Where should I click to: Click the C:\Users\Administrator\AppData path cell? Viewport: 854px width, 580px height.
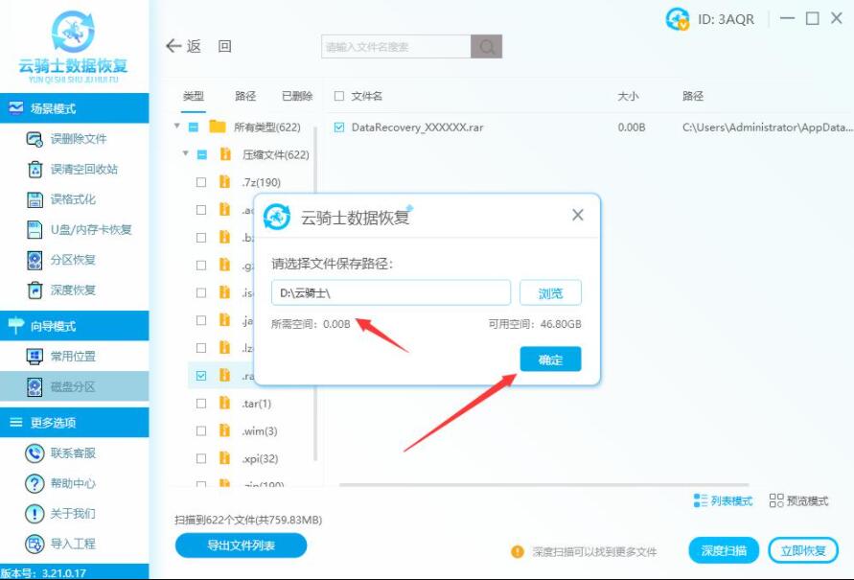point(767,128)
